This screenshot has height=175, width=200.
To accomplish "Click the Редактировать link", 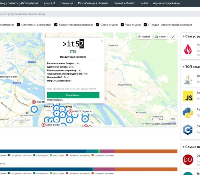I will [55, 100].
